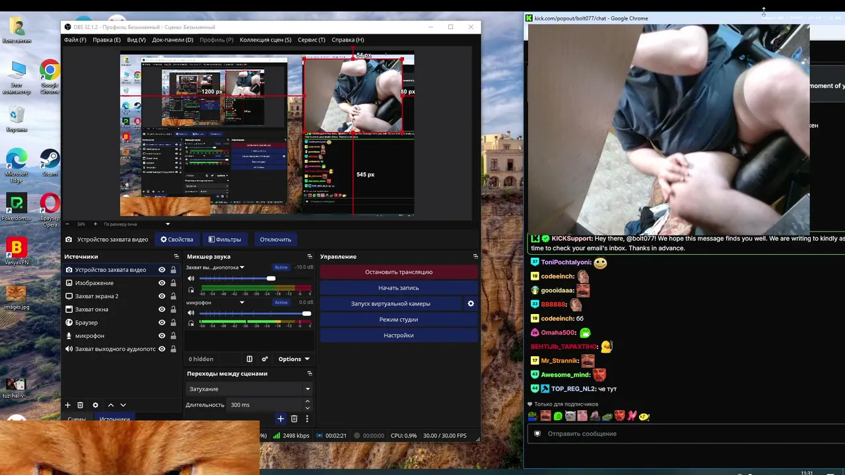Viewport: 845px width, 475px height.
Task: Click the transition duration field showing 300 ms
Action: click(x=265, y=404)
